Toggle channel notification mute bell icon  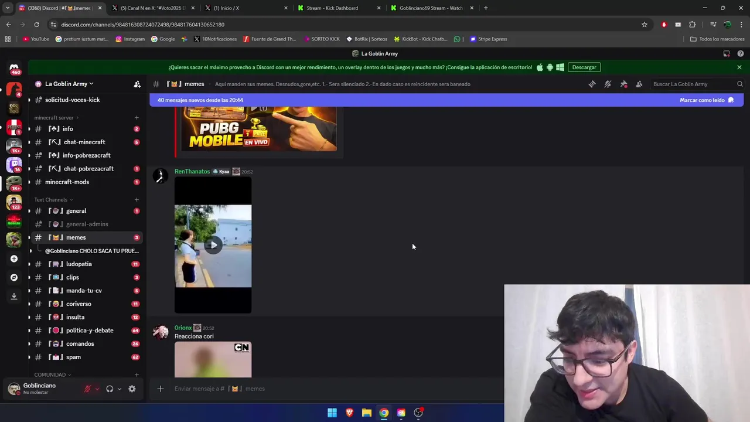pos(608,84)
